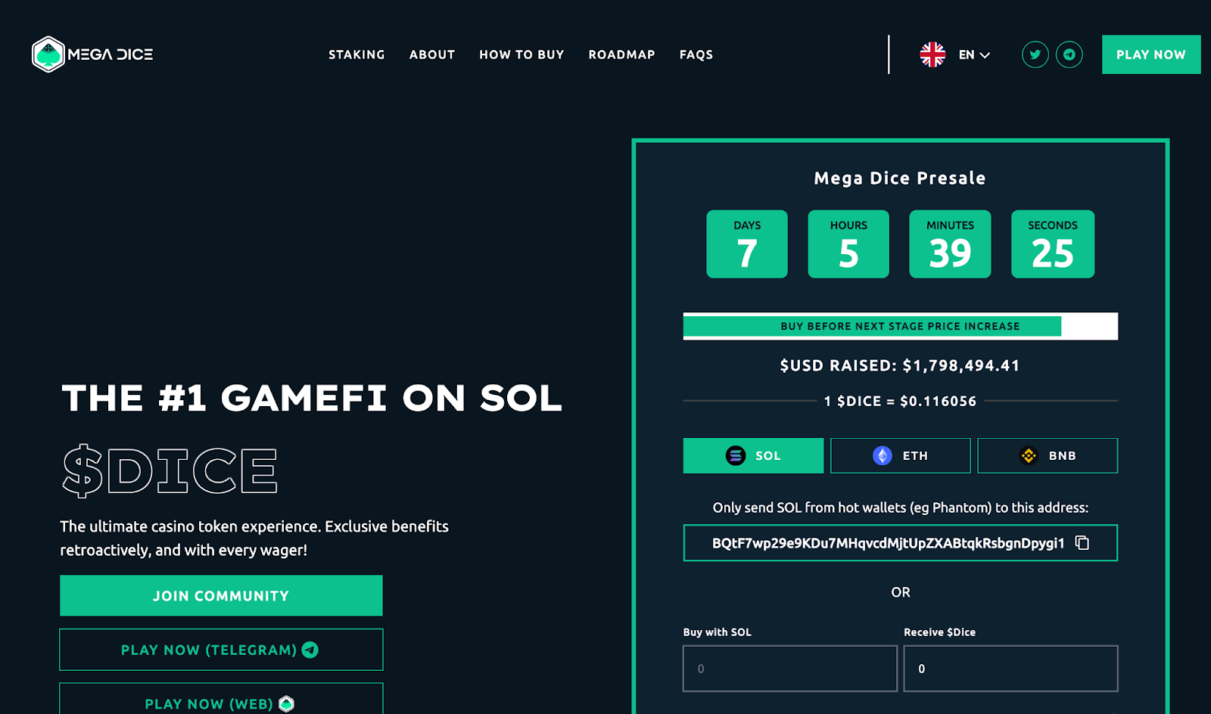The width and height of the screenshot is (1211, 714).
Task: Click the 'Mega Dice Presale' heading
Action: 900,178
